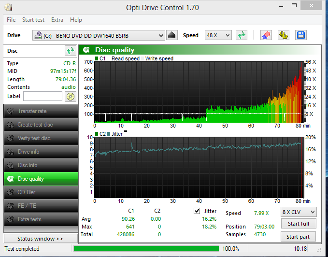This screenshot has height=257, width=328.
Task: Click the Start full button
Action: tap(299, 224)
